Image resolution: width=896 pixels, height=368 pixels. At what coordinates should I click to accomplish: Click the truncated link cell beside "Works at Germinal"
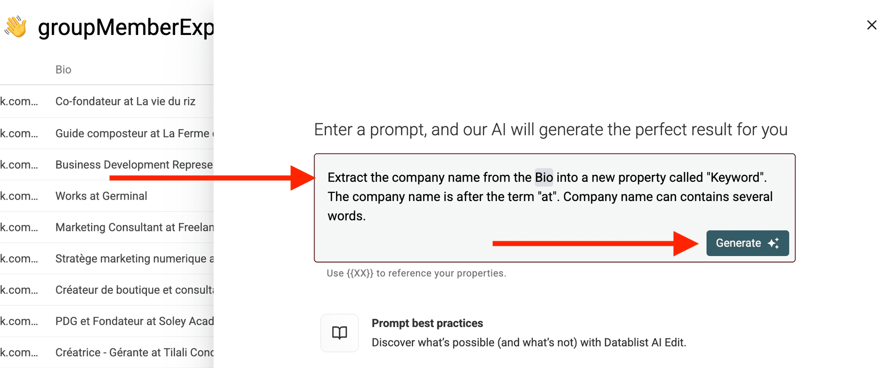[19, 196]
